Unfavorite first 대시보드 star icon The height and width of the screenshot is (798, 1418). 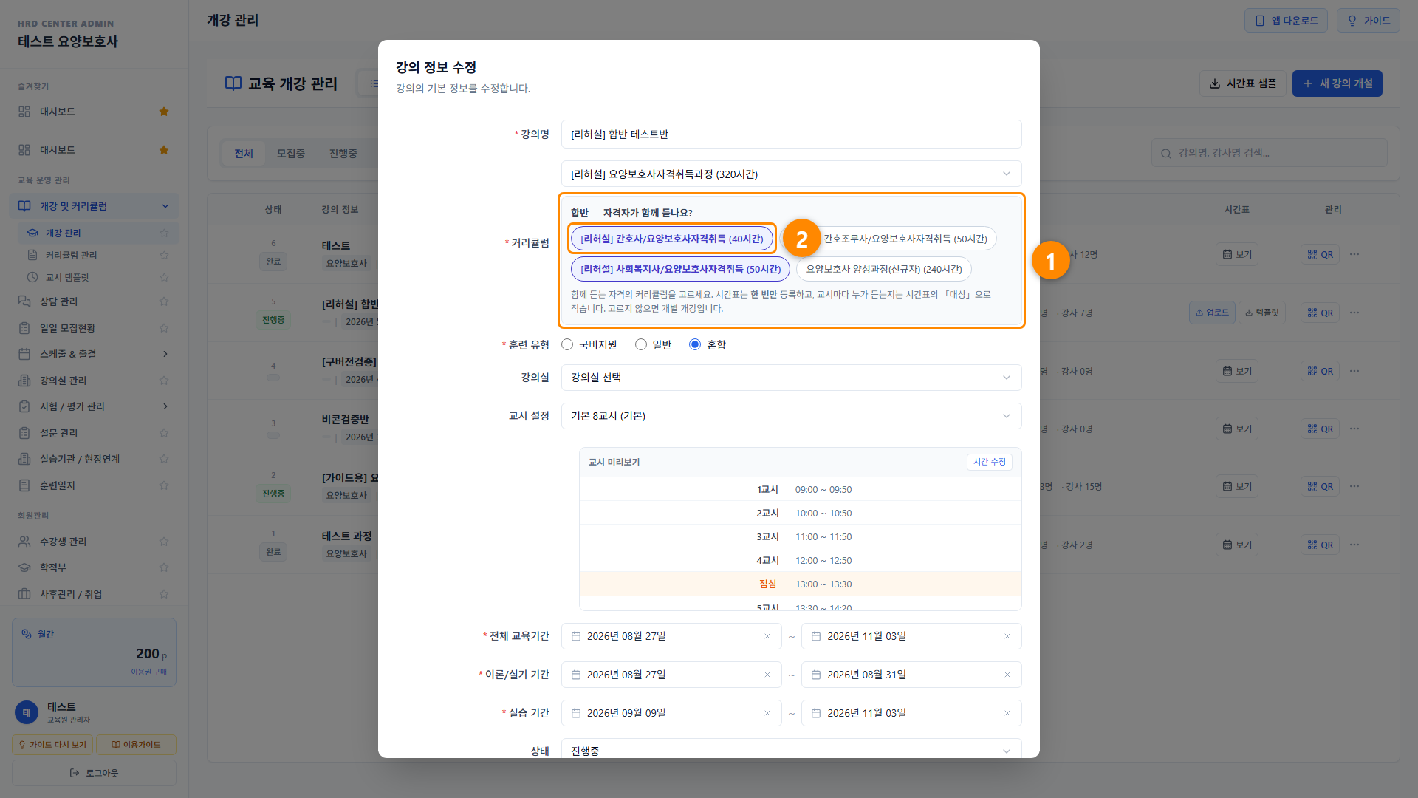[164, 112]
